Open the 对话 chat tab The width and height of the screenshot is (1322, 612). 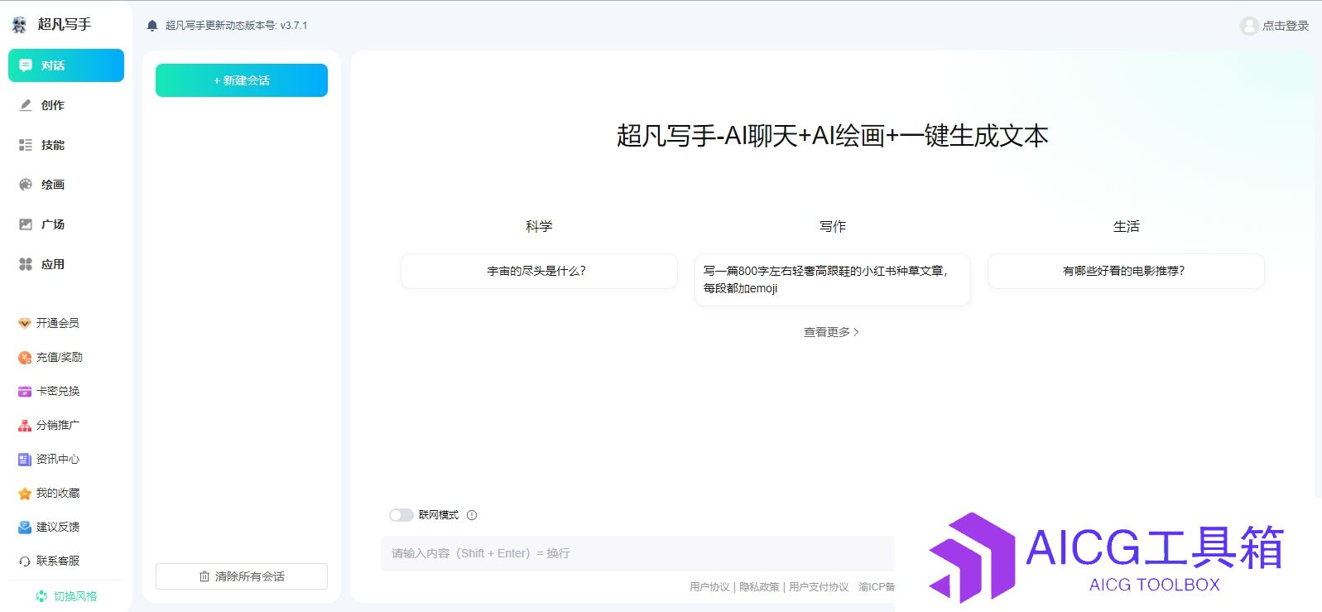[66, 65]
